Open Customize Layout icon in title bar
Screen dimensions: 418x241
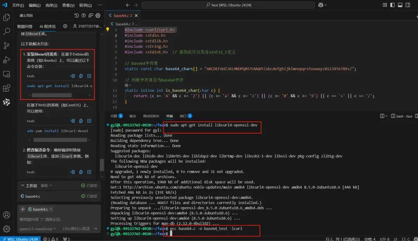pos(385,5)
